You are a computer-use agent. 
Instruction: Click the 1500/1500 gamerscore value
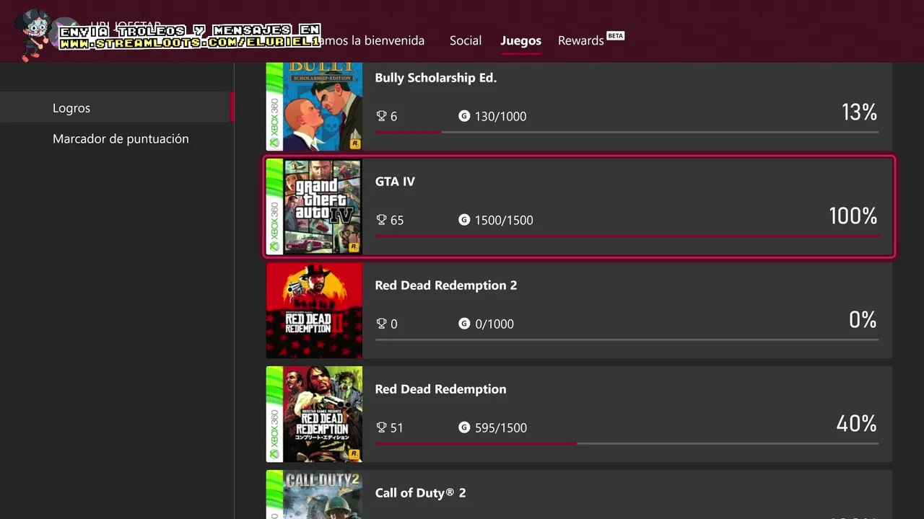[x=504, y=220]
